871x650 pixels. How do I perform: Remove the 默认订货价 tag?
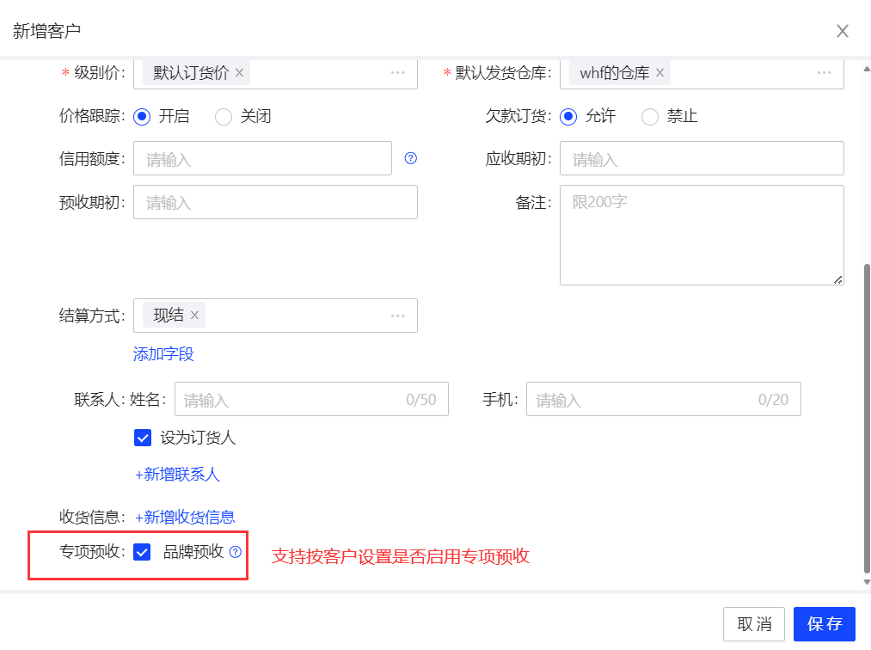point(240,73)
